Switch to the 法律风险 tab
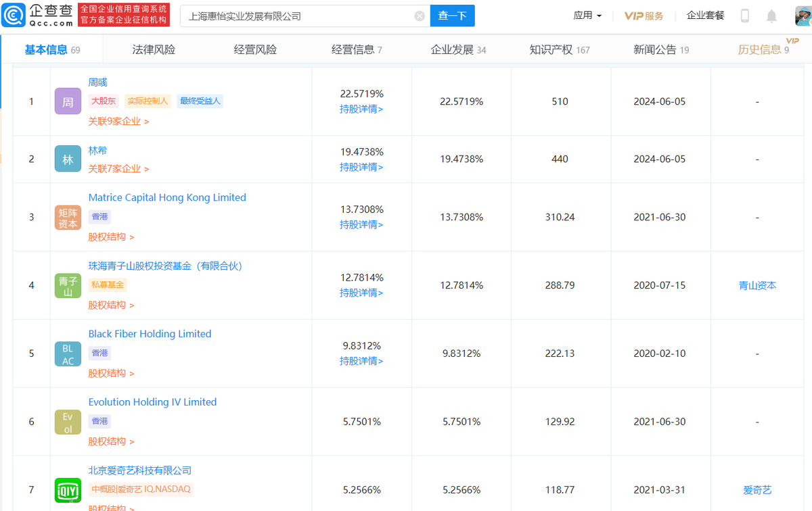This screenshot has height=511, width=812. (x=154, y=49)
